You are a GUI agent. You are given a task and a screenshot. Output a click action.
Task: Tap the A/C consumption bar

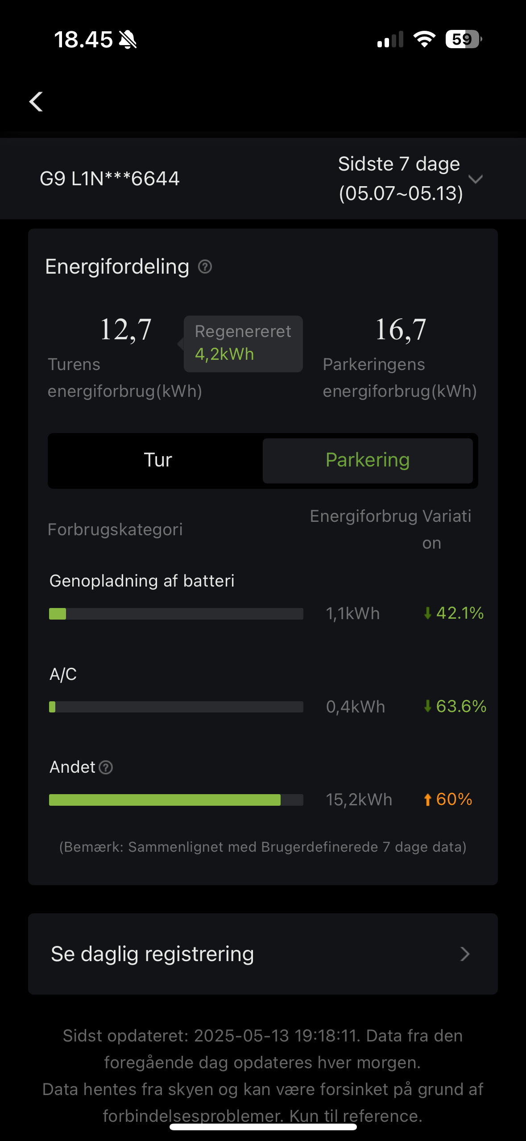point(176,707)
